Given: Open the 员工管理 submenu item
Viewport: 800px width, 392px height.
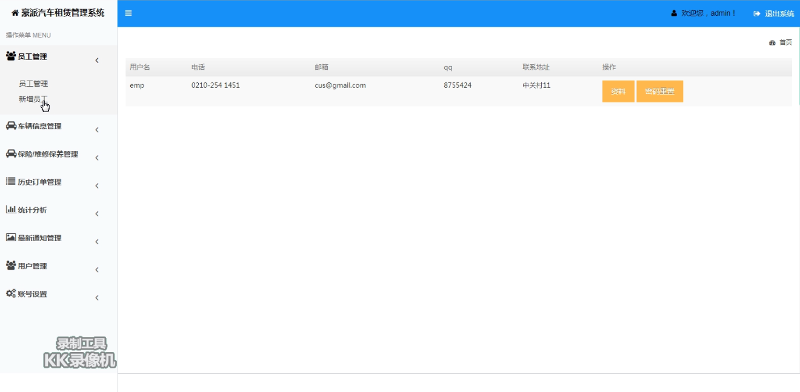Looking at the screenshot, I should (33, 84).
